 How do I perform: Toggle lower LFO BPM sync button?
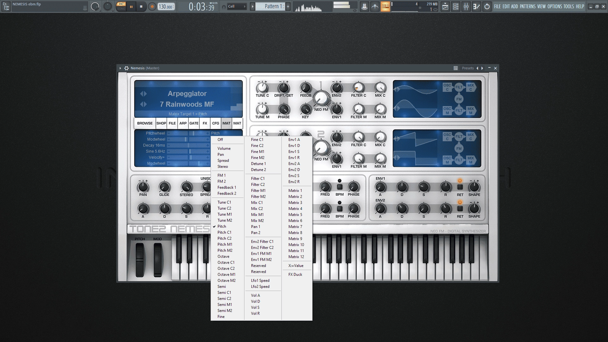pyautogui.click(x=339, y=209)
